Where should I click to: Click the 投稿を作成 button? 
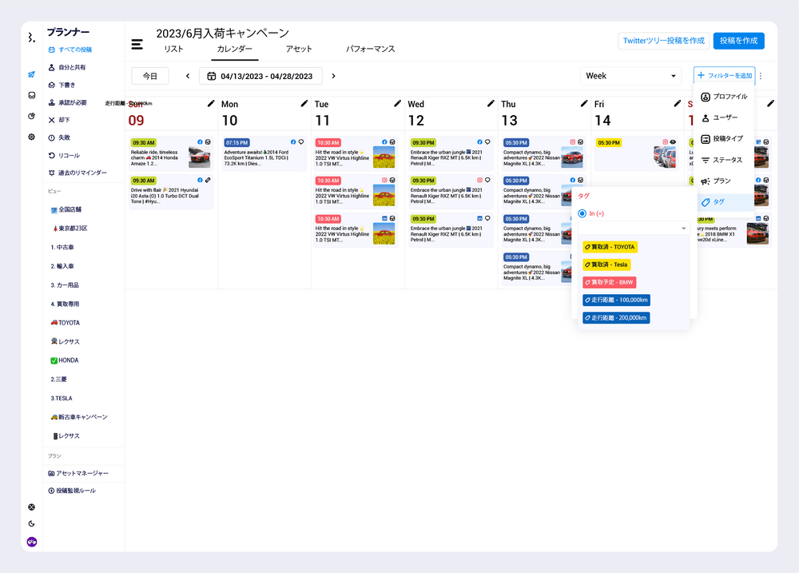point(738,41)
